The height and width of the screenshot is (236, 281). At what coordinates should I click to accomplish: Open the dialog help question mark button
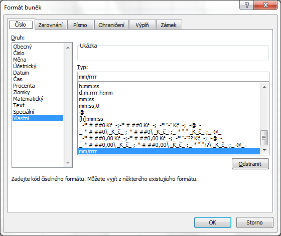[246, 5]
